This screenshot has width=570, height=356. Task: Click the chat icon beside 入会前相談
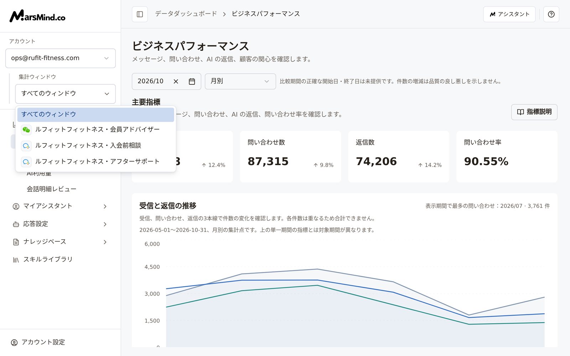tap(26, 146)
